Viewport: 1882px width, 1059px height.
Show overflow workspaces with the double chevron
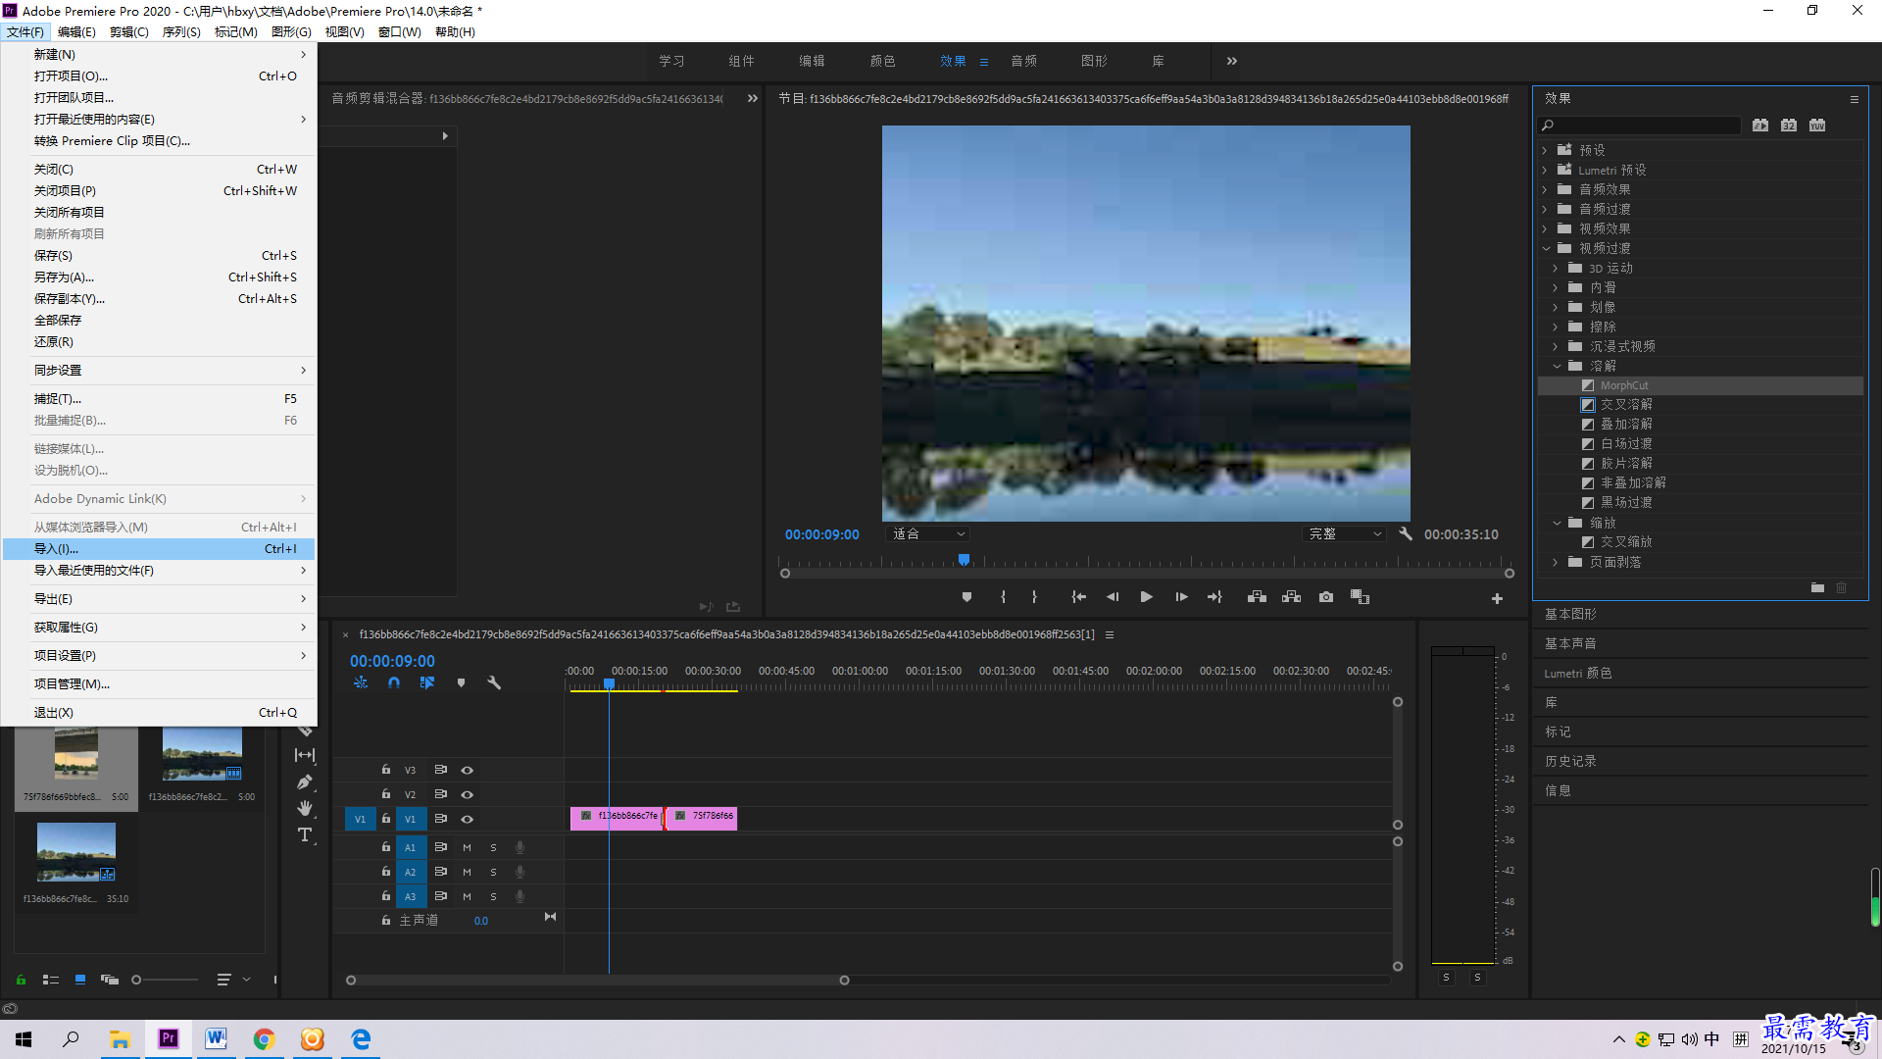click(1232, 61)
